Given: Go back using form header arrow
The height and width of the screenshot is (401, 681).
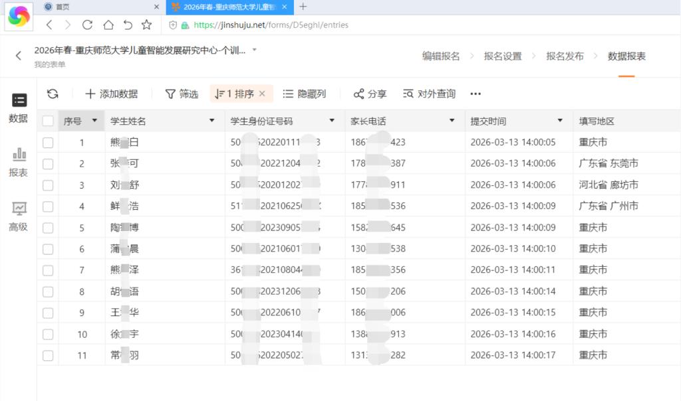Looking at the screenshot, I should click(18, 56).
